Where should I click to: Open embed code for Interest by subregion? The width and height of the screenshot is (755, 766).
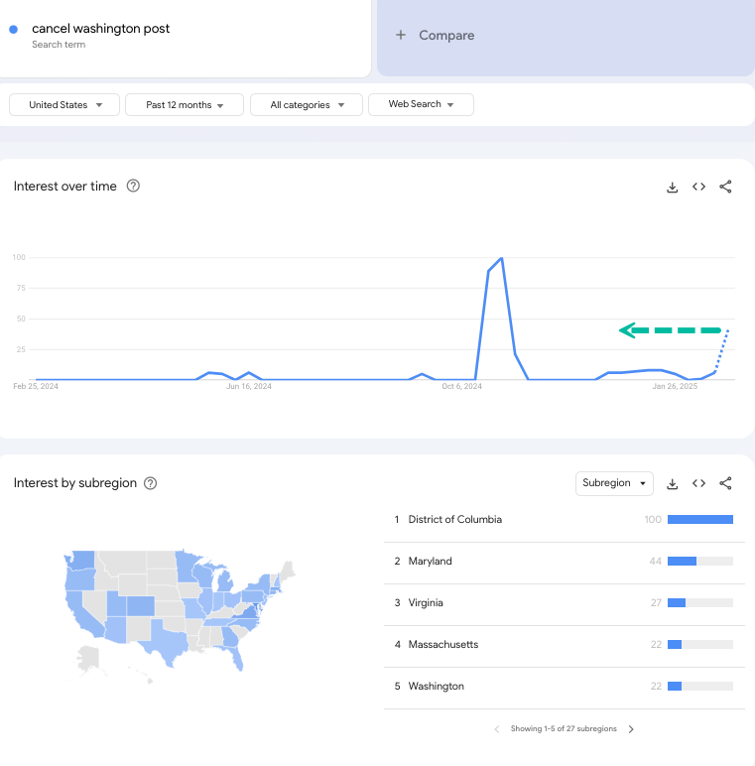[x=698, y=483]
